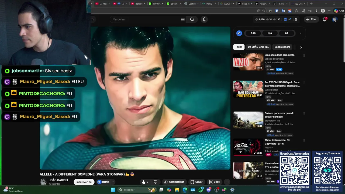Viewport: 345px width, 194px height.
Task: Open a new browser tab
Action: tap(311, 4)
